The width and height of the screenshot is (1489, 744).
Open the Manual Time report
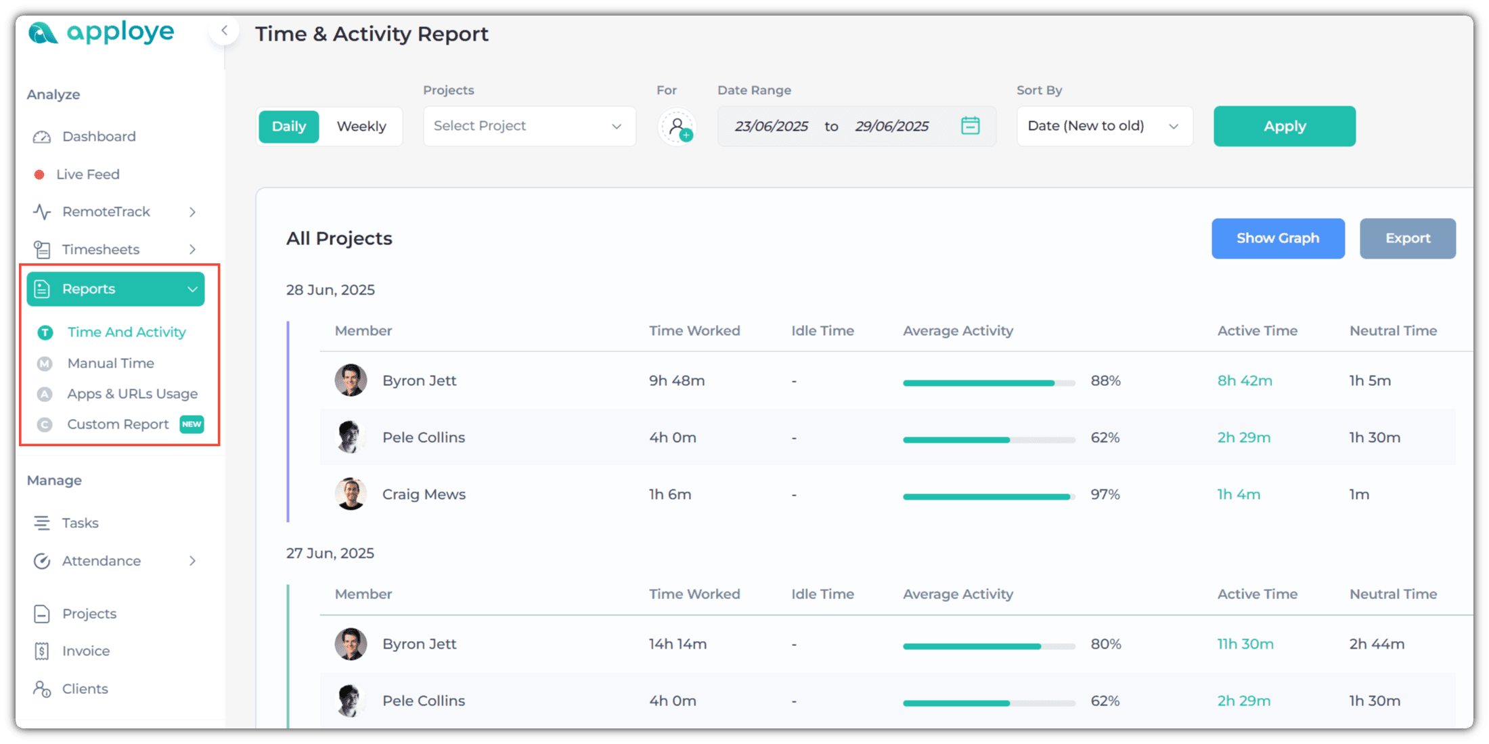[x=111, y=364]
